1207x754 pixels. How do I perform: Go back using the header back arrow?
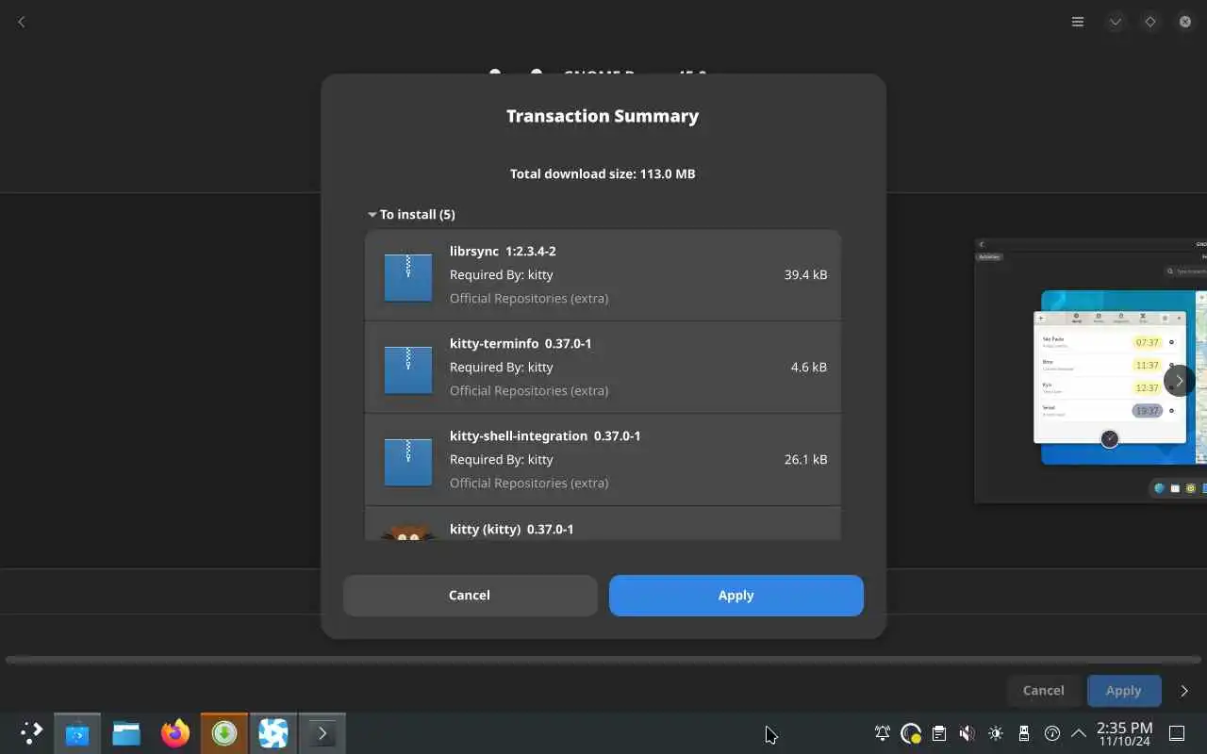22,22
